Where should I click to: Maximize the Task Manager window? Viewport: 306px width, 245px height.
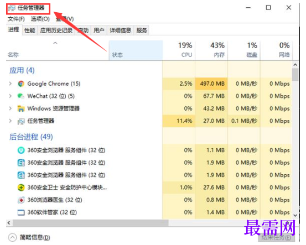(268, 8)
